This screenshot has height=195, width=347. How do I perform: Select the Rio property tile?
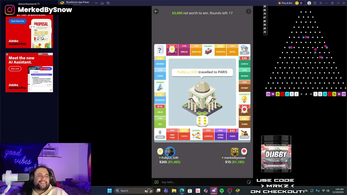point(160,122)
